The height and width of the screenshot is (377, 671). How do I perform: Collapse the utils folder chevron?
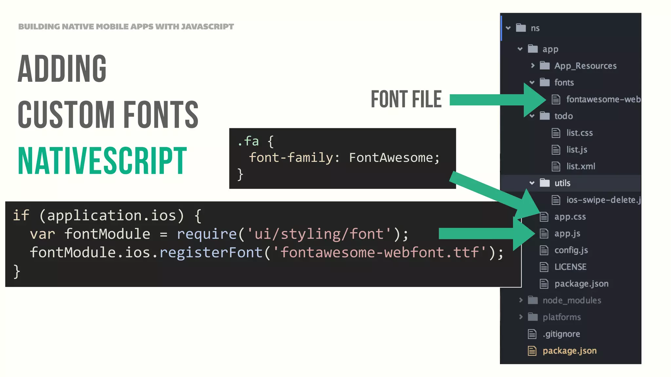532,183
